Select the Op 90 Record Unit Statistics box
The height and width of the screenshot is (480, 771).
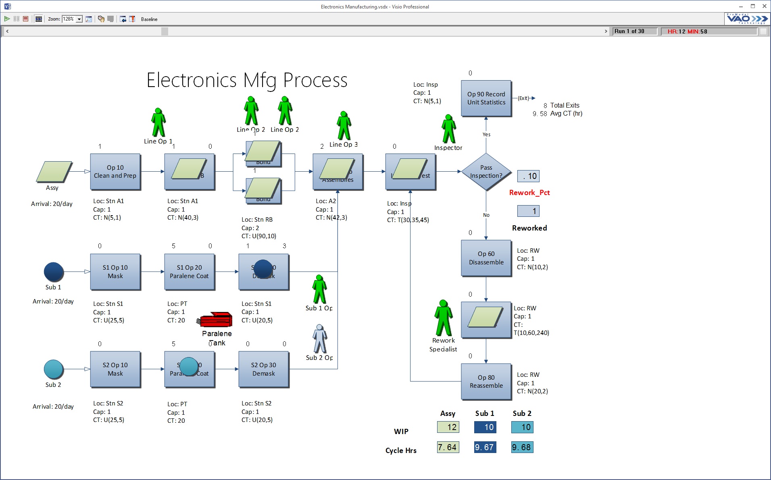[486, 98]
